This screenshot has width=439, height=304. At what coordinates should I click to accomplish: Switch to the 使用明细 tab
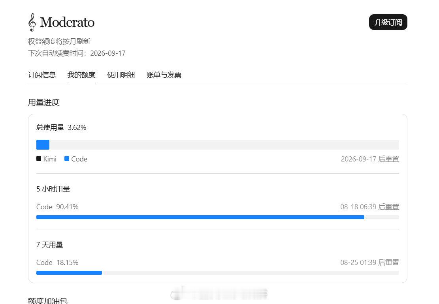(x=121, y=75)
